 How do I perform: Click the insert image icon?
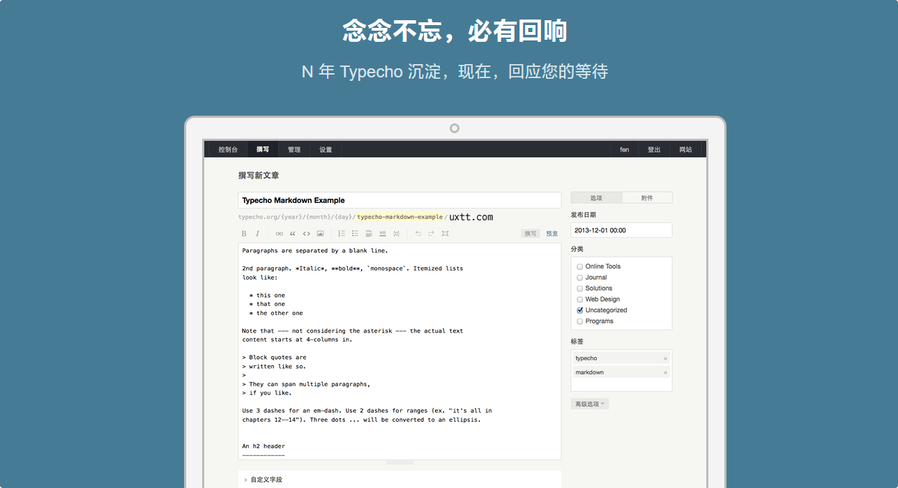point(320,234)
